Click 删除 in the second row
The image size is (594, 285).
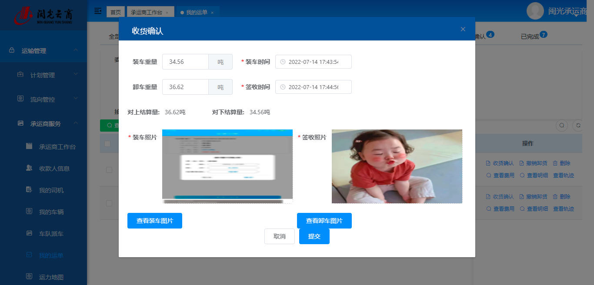point(561,197)
